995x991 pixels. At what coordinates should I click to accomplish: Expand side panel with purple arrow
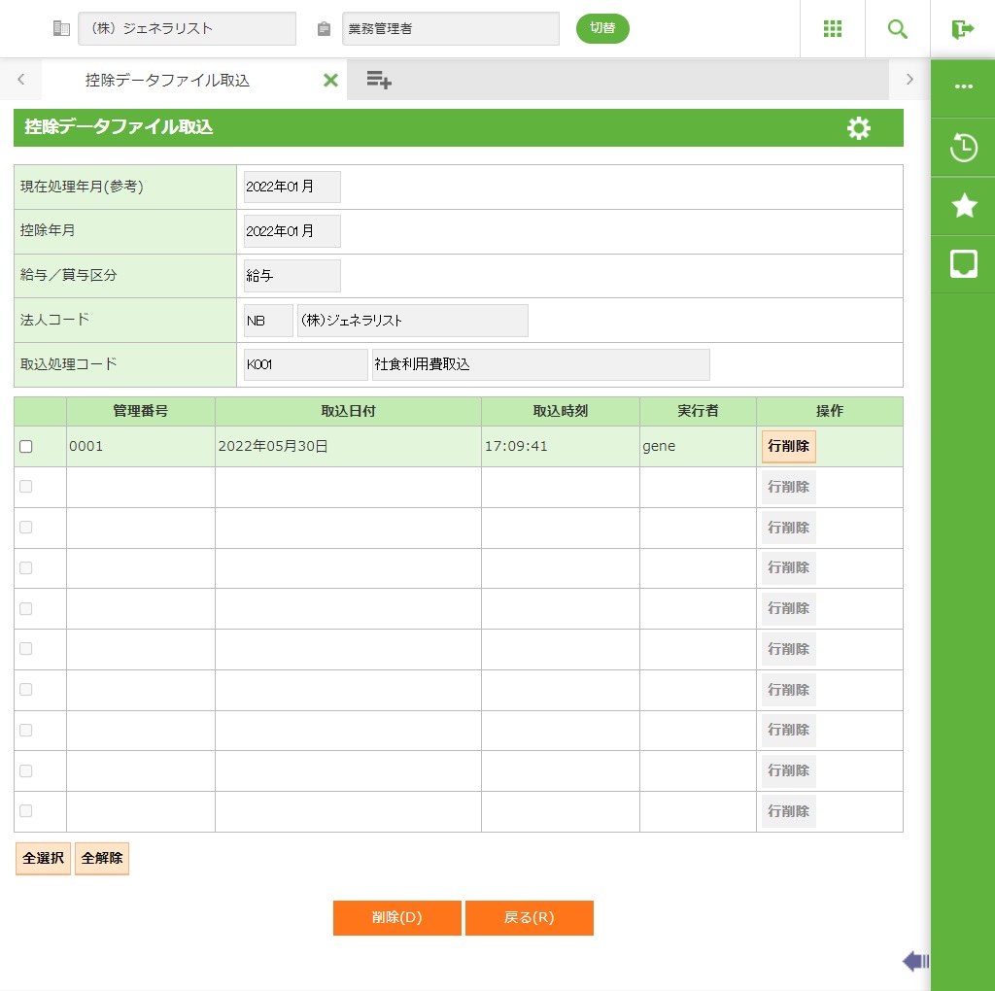click(x=915, y=962)
